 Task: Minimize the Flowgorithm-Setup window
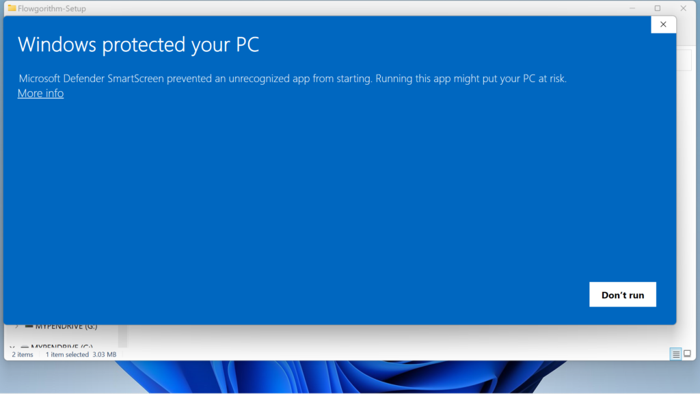coord(632,8)
